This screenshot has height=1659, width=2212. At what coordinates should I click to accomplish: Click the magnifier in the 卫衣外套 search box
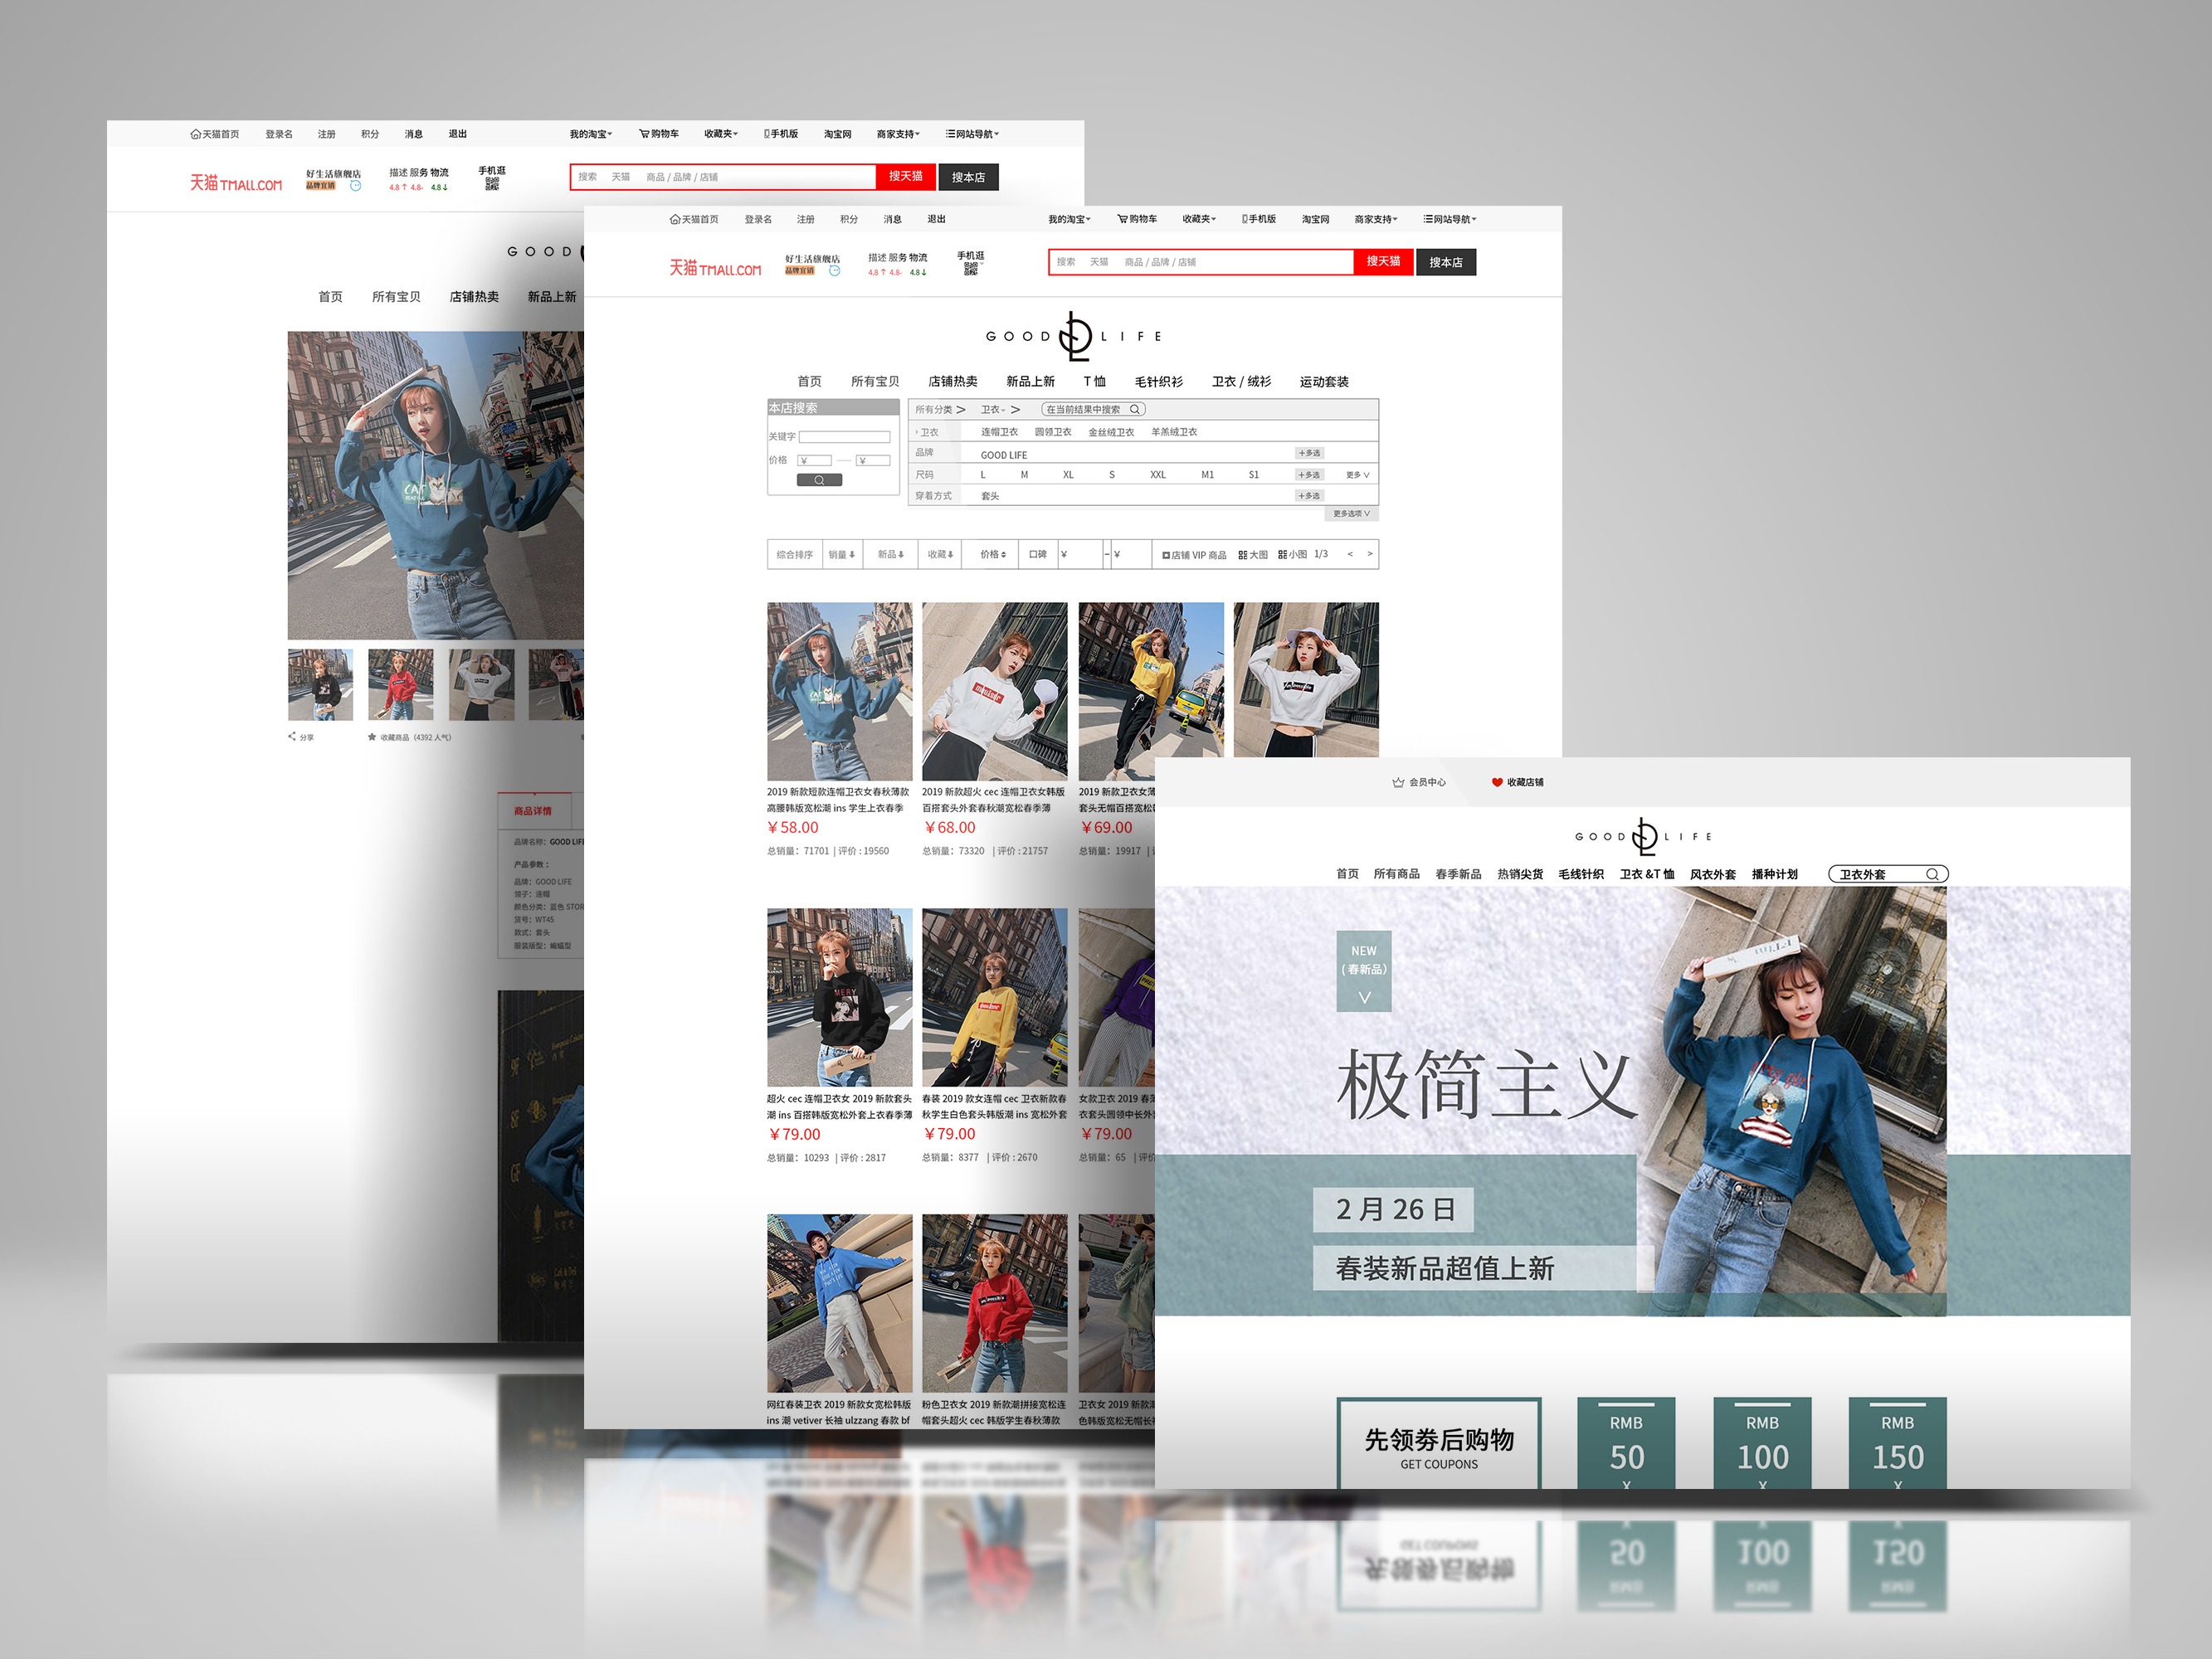point(1932,874)
